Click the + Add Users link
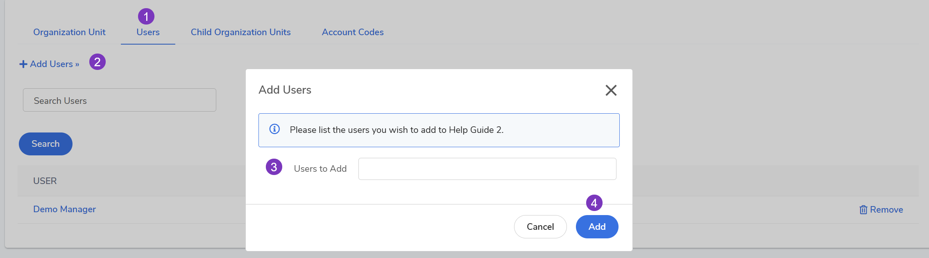The width and height of the screenshot is (929, 258). point(50,64)
